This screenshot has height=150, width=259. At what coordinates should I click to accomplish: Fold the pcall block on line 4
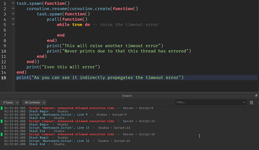(x=14, y=19)
